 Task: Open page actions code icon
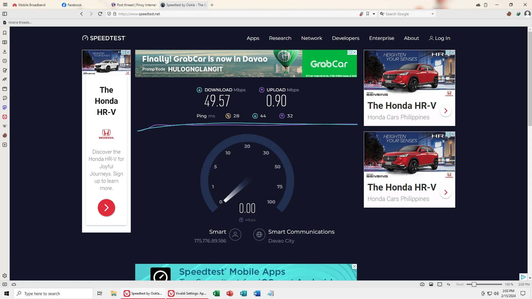[449, 284]
